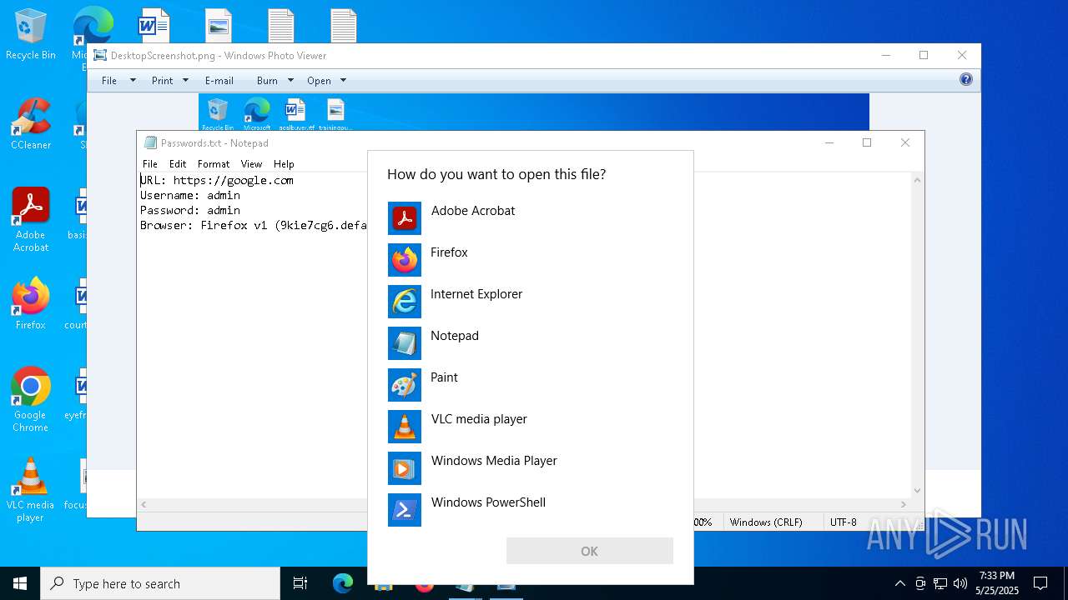Choose Notepad in the open-with list

coord(531,343)
